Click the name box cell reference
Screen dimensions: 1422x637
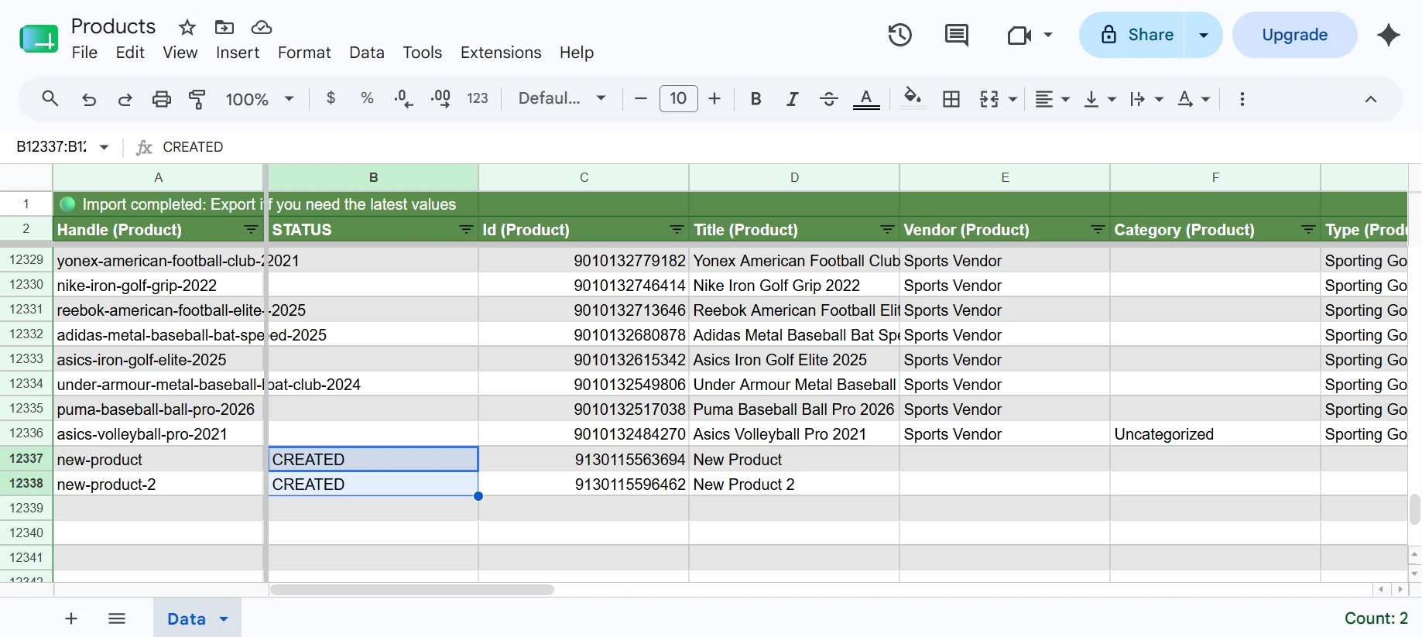click(x=51, y=147)
